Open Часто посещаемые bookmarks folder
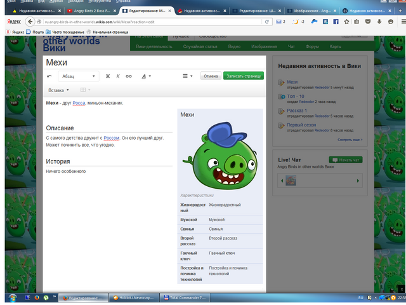The width and height of the screenshot is (406, 305). [65, 32]
